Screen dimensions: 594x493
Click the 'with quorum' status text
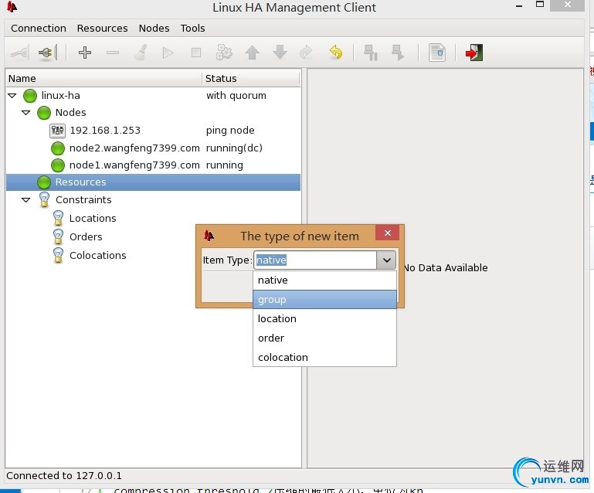tap(236, 96)
